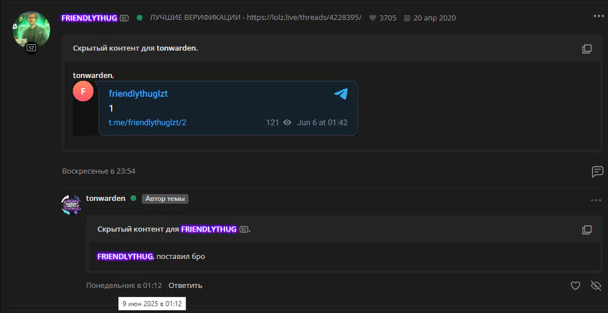
Task: Click the FRIENDLYTHUG mention before 'поставил бро'
Action: pyautogui.click(x=125, y=257)
